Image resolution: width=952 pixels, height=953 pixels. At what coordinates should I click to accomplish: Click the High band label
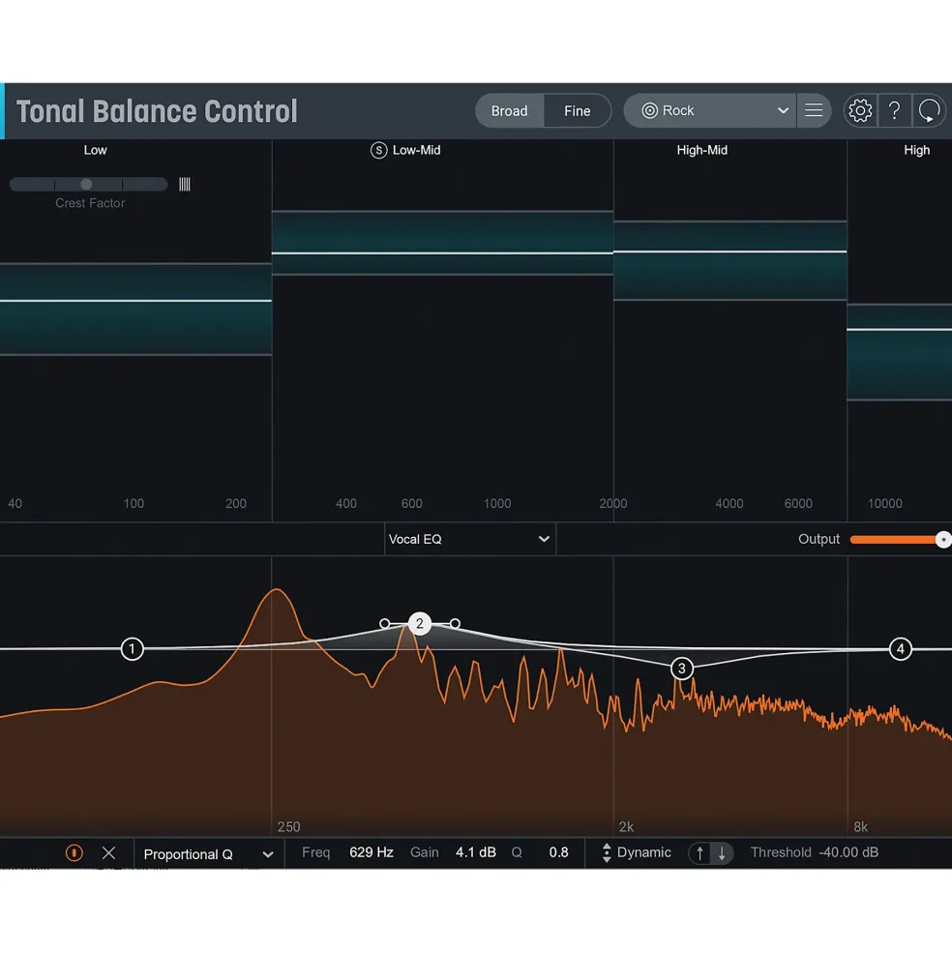pos(917,150)
